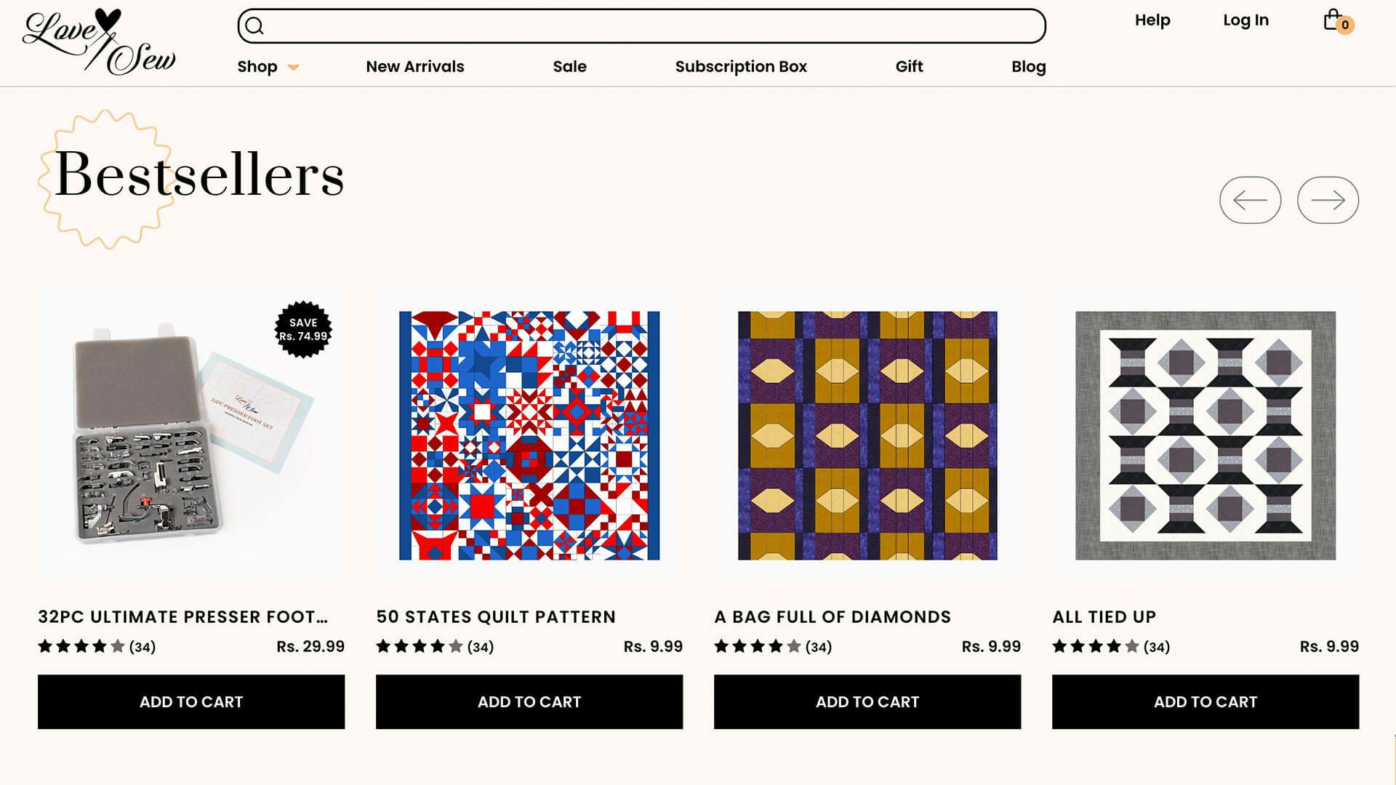The width and height of the screenshot is (1396, 785).
Task: Click the search magnifier icon
Action: tap(254, 26)
